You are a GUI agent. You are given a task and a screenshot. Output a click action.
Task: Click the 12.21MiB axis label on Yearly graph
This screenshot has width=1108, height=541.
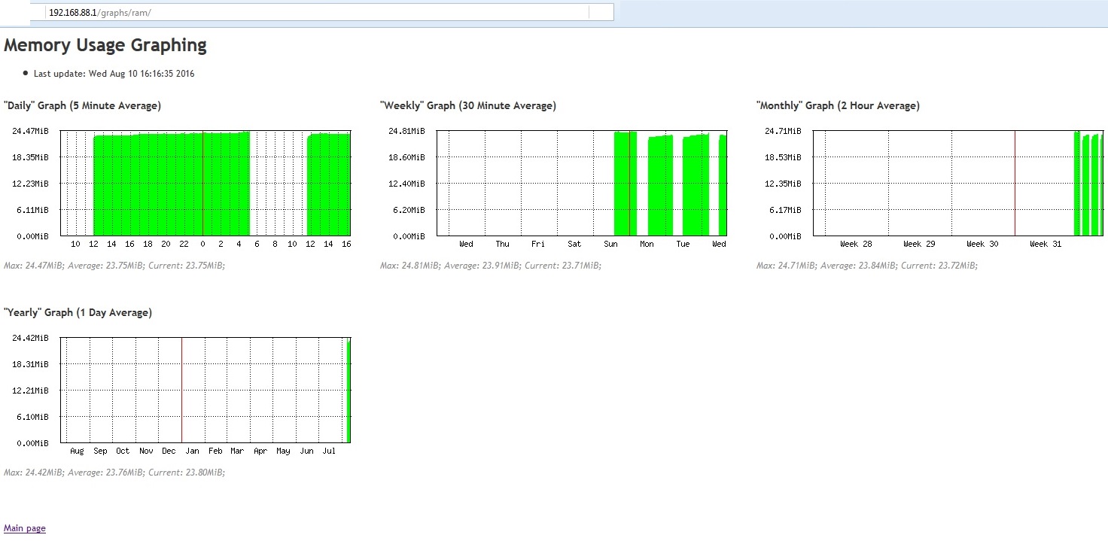click(x=30, y=391)
